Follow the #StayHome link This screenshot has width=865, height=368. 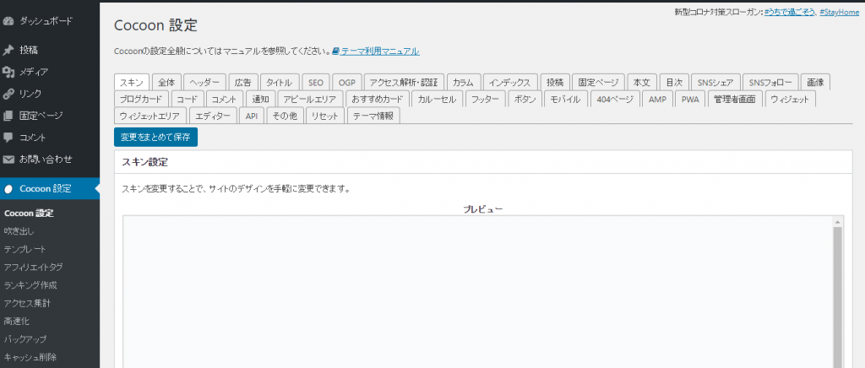(839, 12)
